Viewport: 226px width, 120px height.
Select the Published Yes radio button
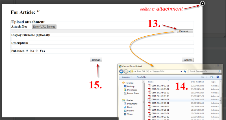tap(37, 51)
